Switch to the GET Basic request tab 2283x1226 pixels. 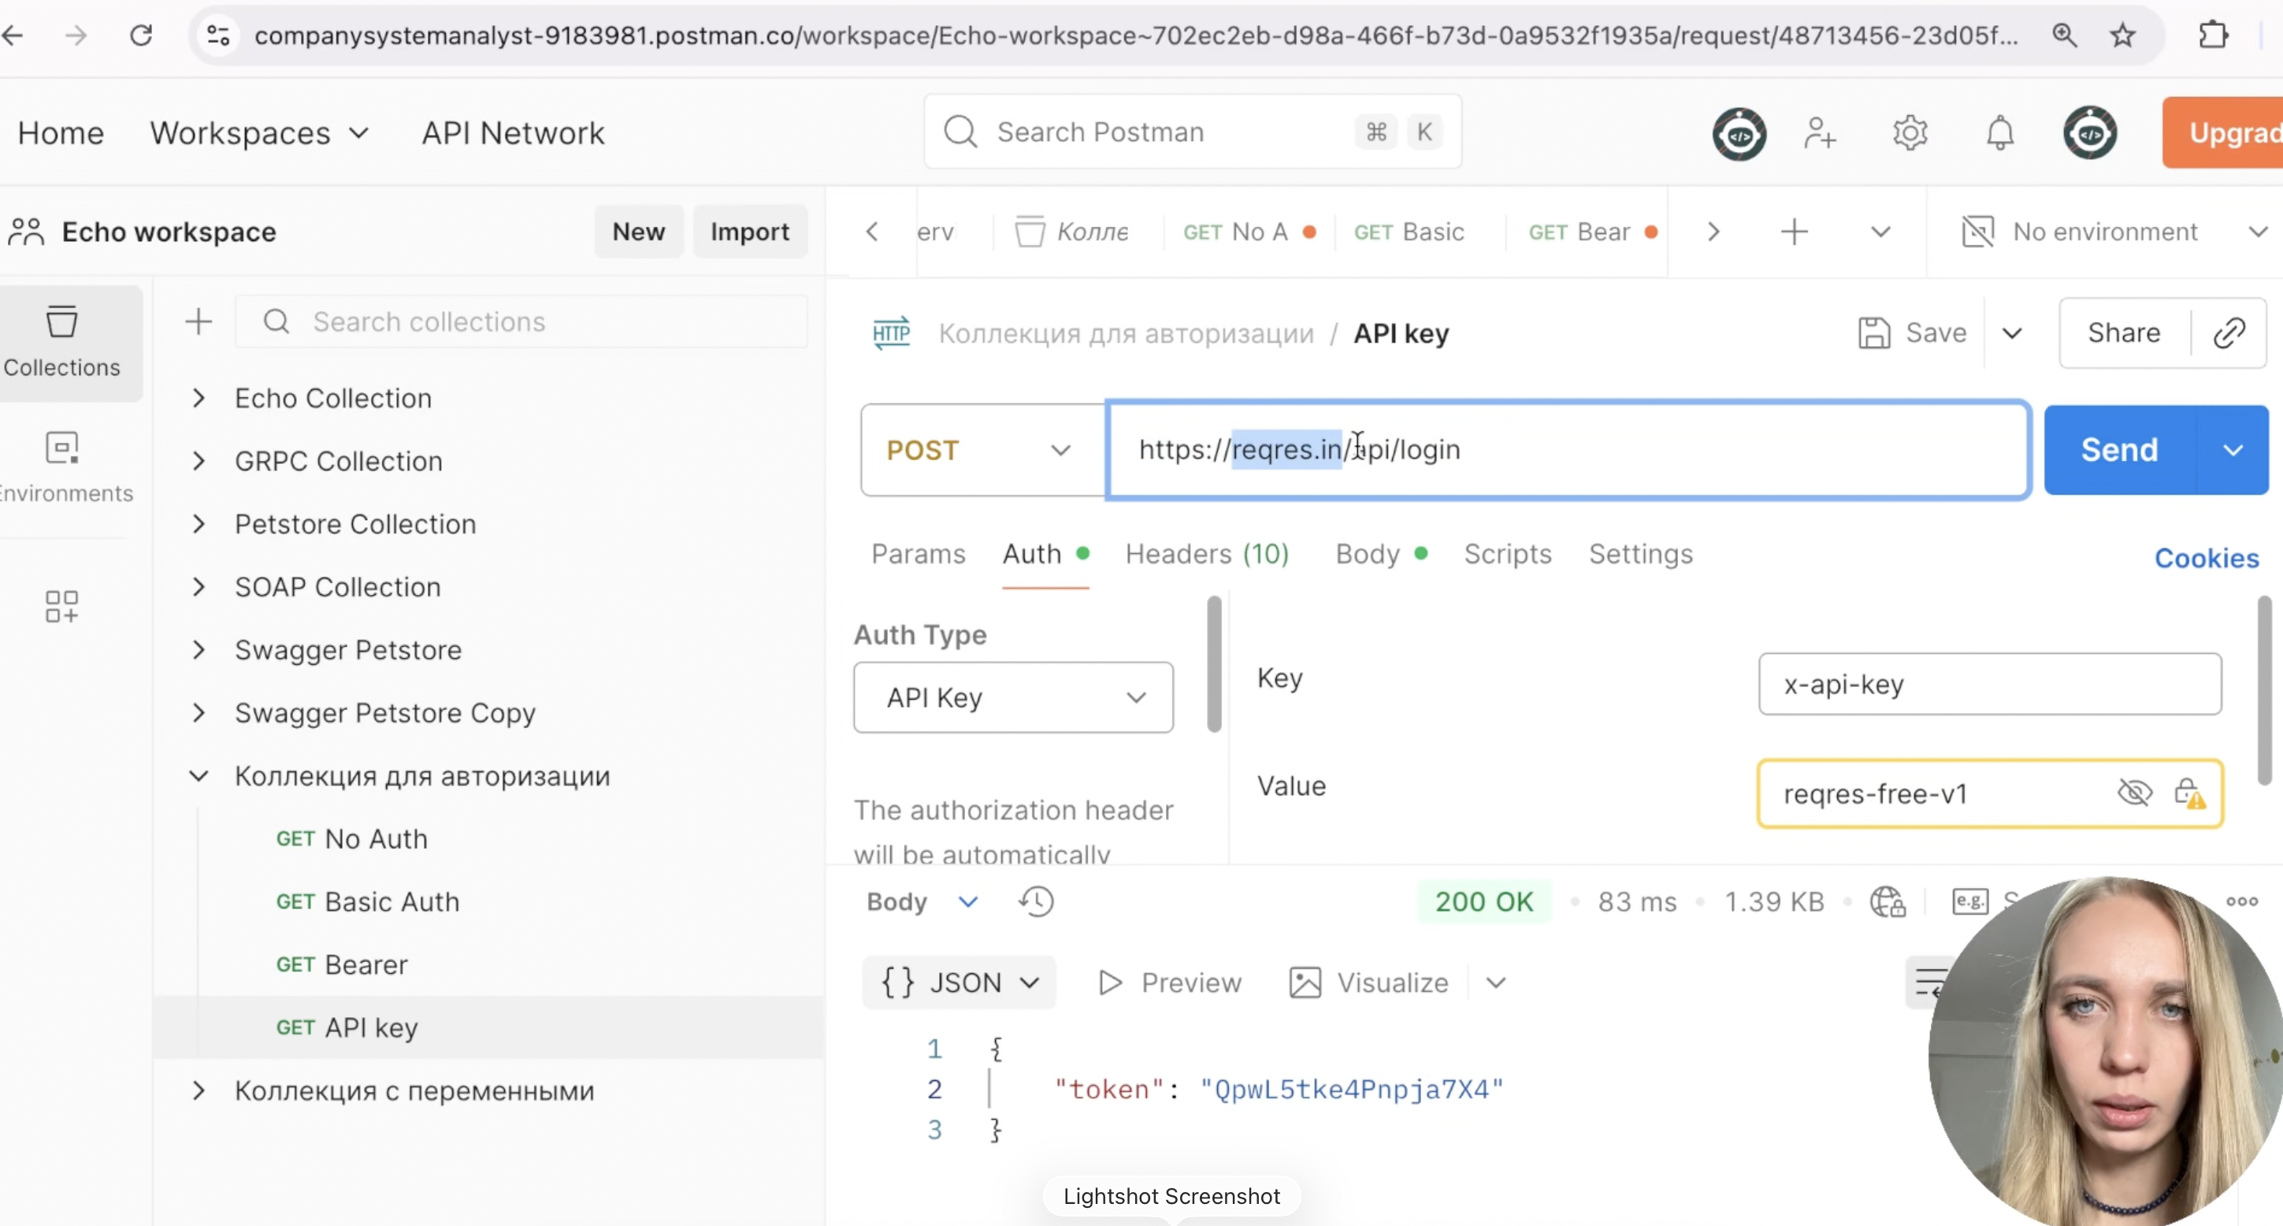pyautogui.click(x=1409, y=232)
